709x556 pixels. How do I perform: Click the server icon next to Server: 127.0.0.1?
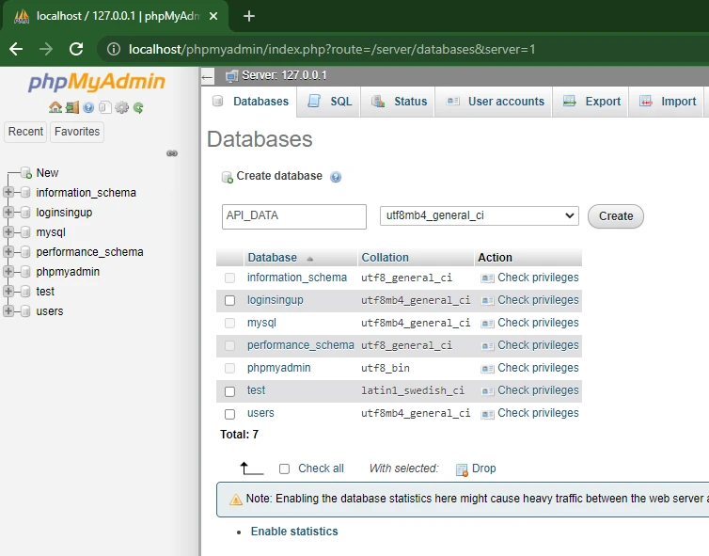coord(231,75)
